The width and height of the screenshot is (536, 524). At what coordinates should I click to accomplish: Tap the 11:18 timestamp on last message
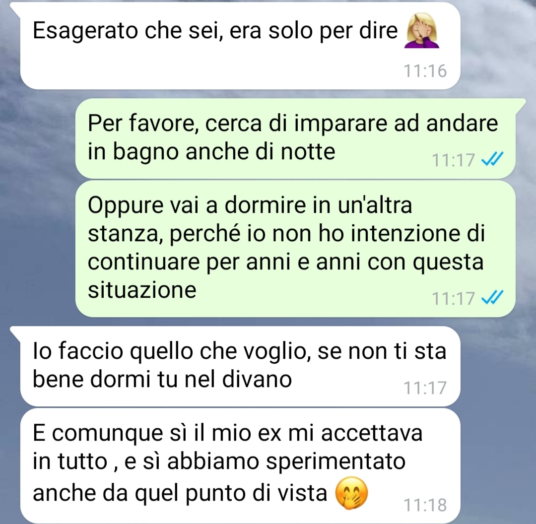click(425, 505)
